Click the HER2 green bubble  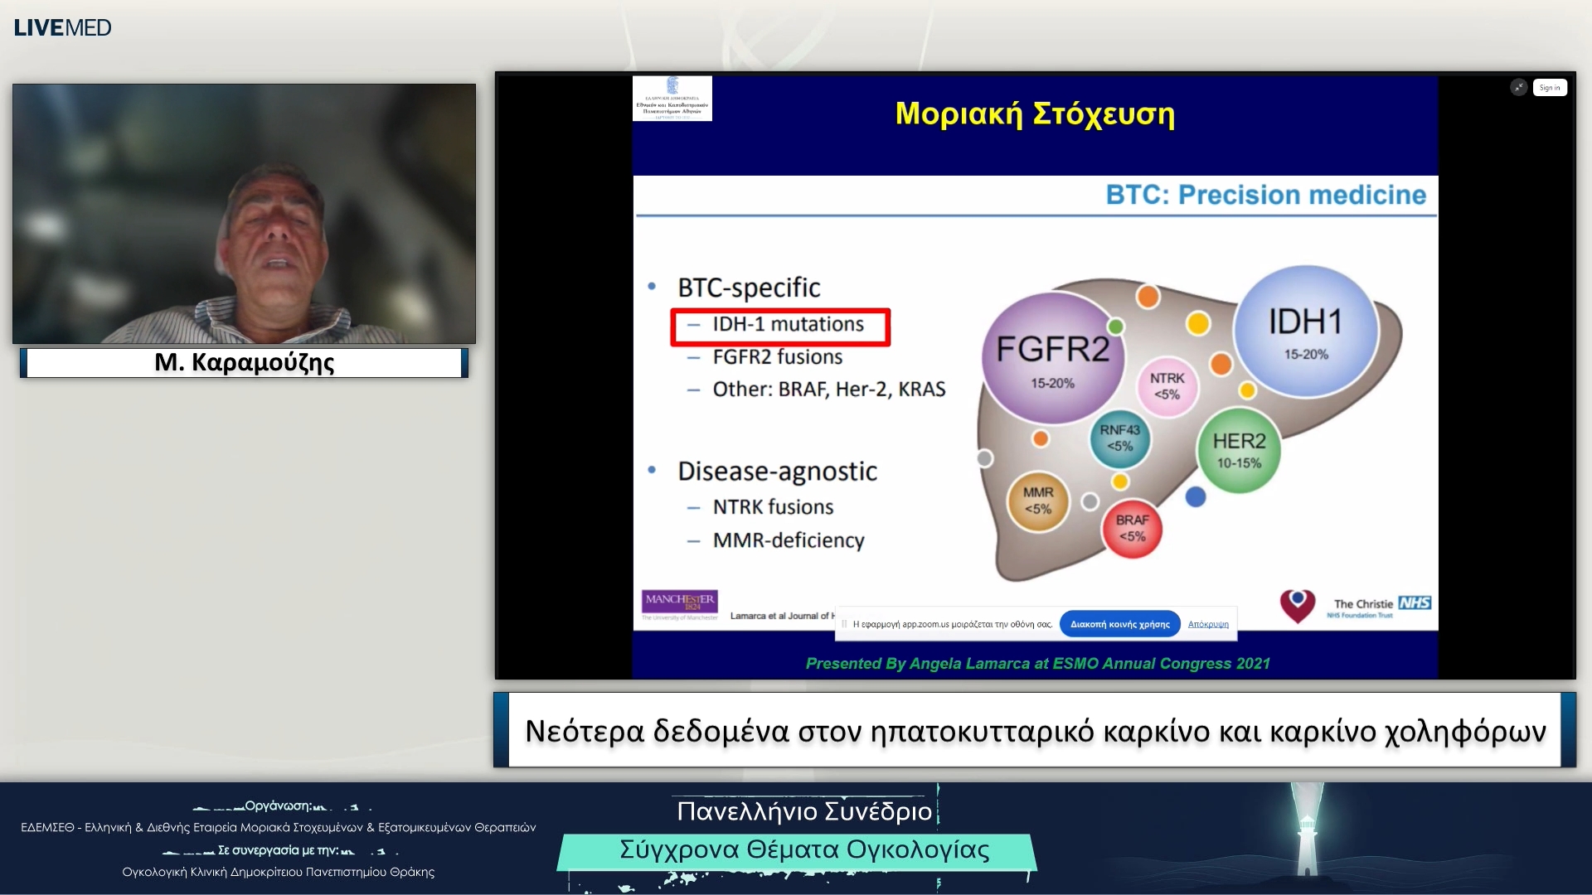(x=1239, y=450)
